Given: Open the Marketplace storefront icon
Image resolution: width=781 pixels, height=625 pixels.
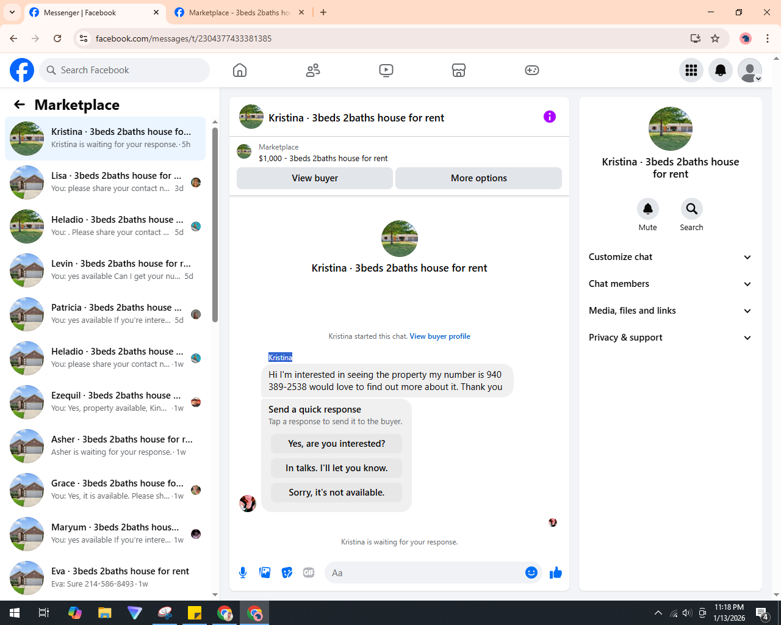Looking at the screenshot, I should coord(459,70).
